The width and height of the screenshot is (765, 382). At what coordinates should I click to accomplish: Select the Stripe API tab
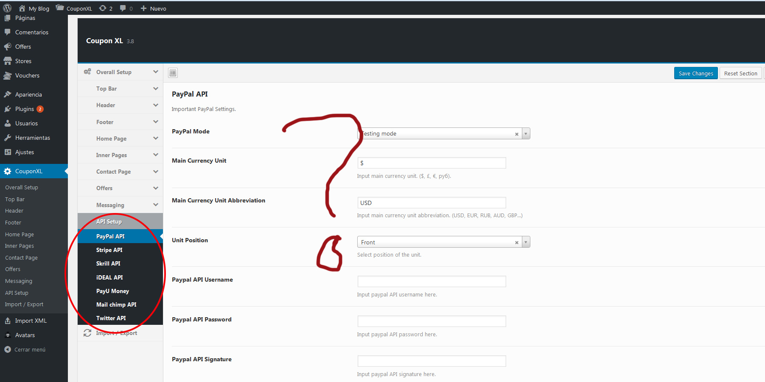point(120,250)
